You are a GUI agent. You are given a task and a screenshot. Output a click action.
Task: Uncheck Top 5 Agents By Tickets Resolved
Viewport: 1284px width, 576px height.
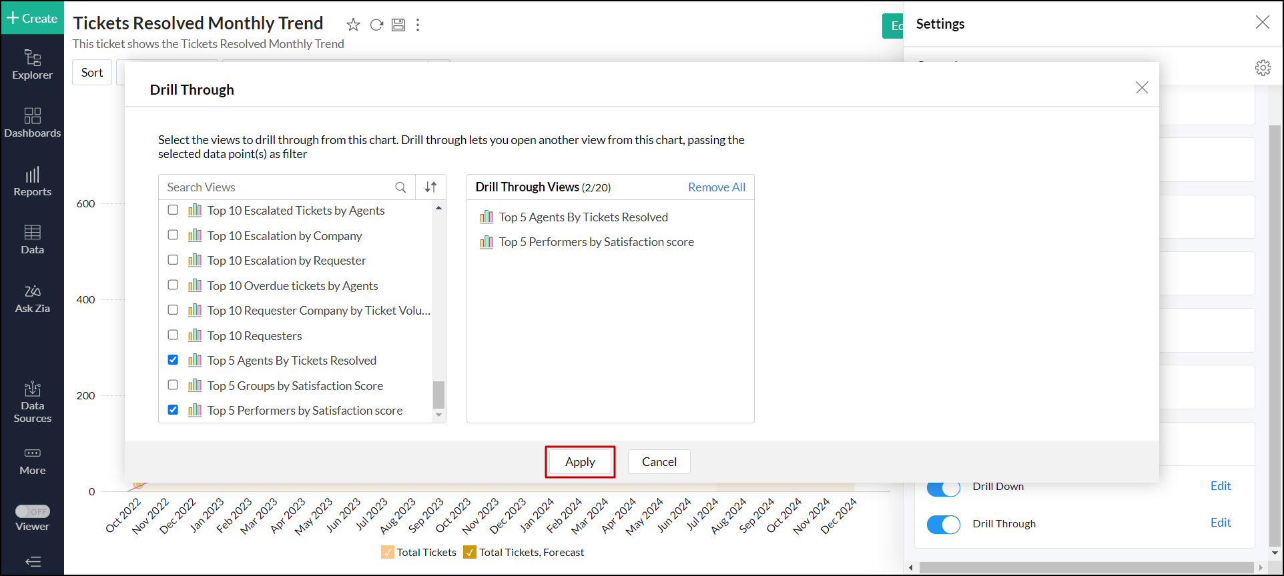(x=173, y=360)
